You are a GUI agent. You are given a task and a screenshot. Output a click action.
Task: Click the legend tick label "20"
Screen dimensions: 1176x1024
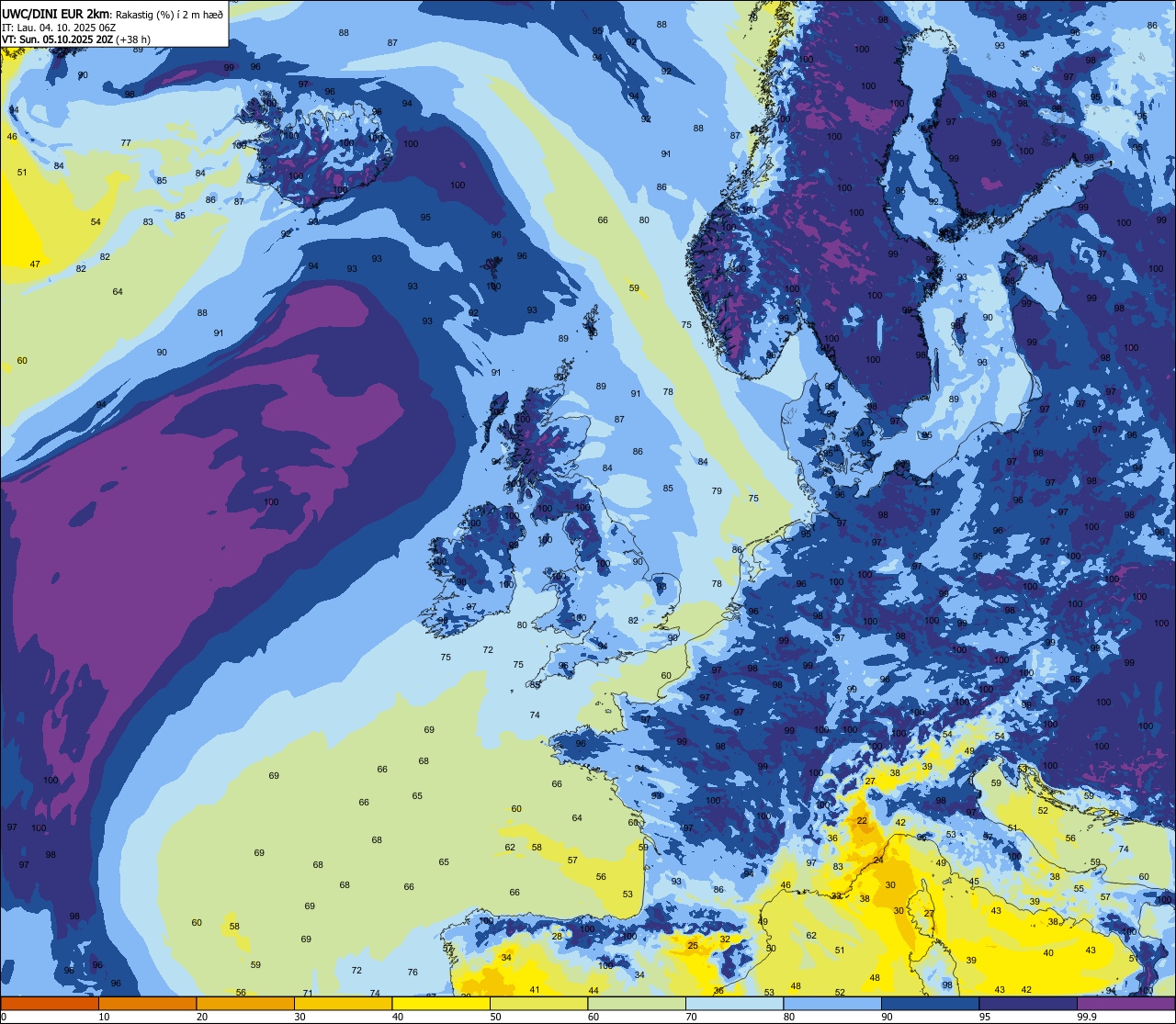point(201,1017)
